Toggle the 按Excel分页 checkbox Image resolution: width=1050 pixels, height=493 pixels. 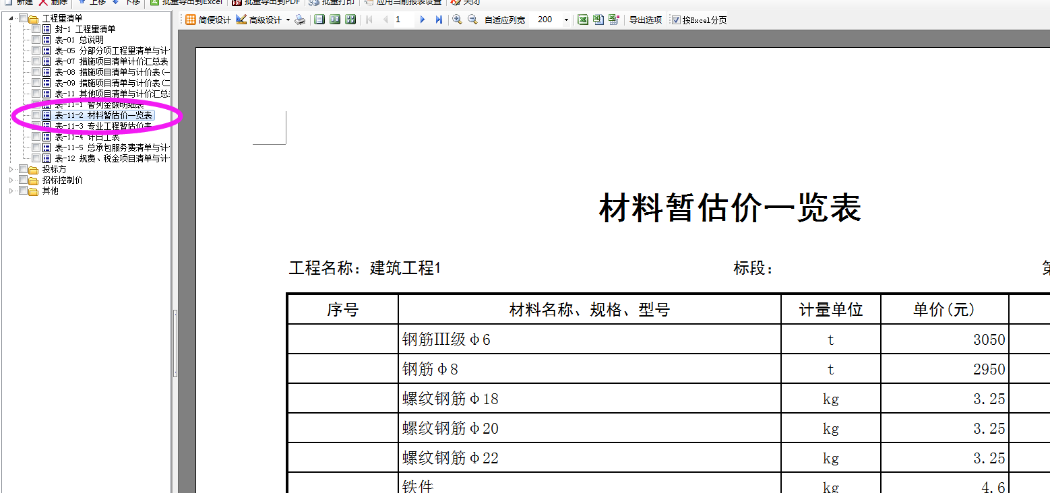point(676,20)
